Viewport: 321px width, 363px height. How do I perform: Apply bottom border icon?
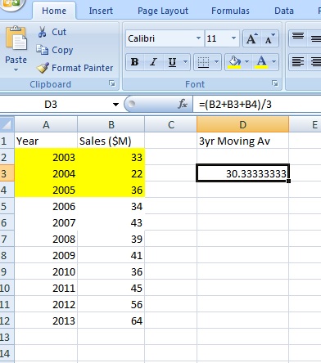[x=203, y=62]
